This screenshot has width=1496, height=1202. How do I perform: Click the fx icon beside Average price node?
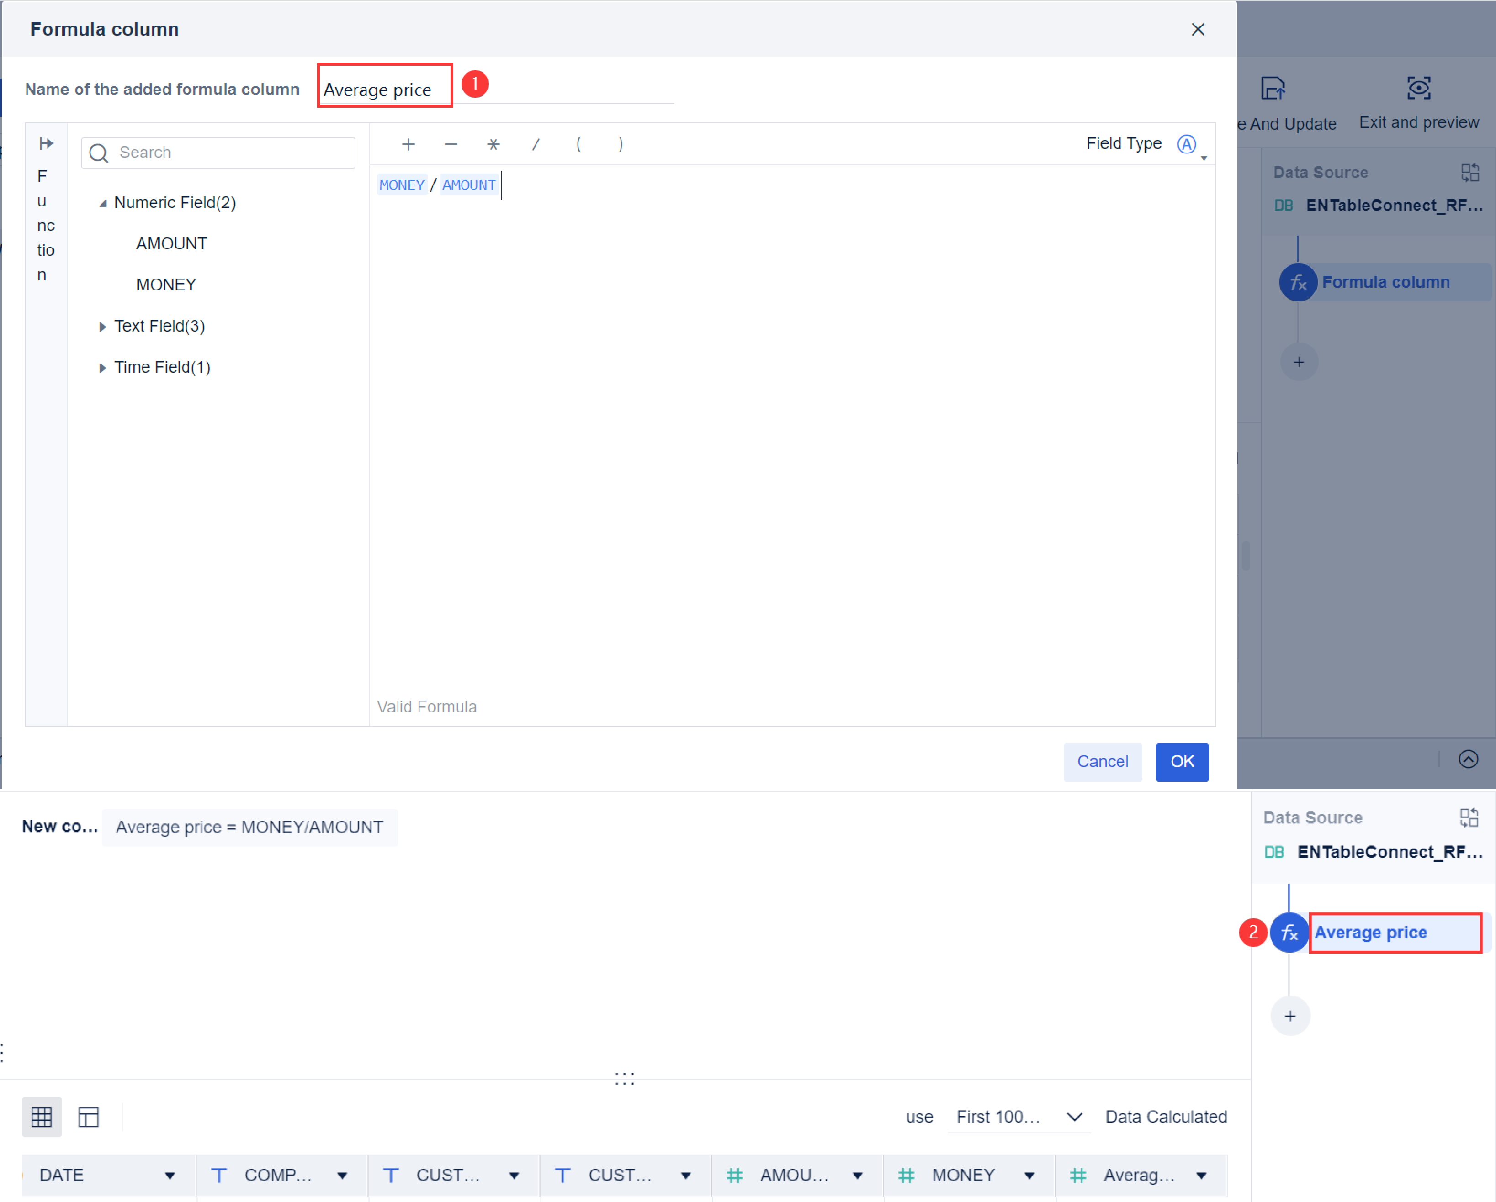[x=1289, y=933]
